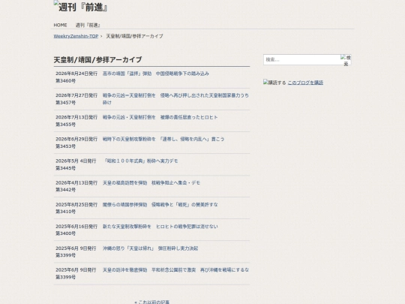Click date text 2026年7月27日発行 第3457号
The image size is (405, 304).
(x=76, y=99)
